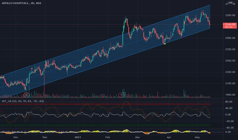Click the 1900.00 price axis label

coord(230,95)
